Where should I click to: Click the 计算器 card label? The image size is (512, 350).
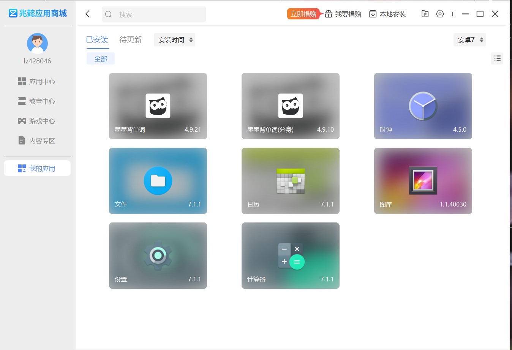pyautogui.click(x=256, y=279)
